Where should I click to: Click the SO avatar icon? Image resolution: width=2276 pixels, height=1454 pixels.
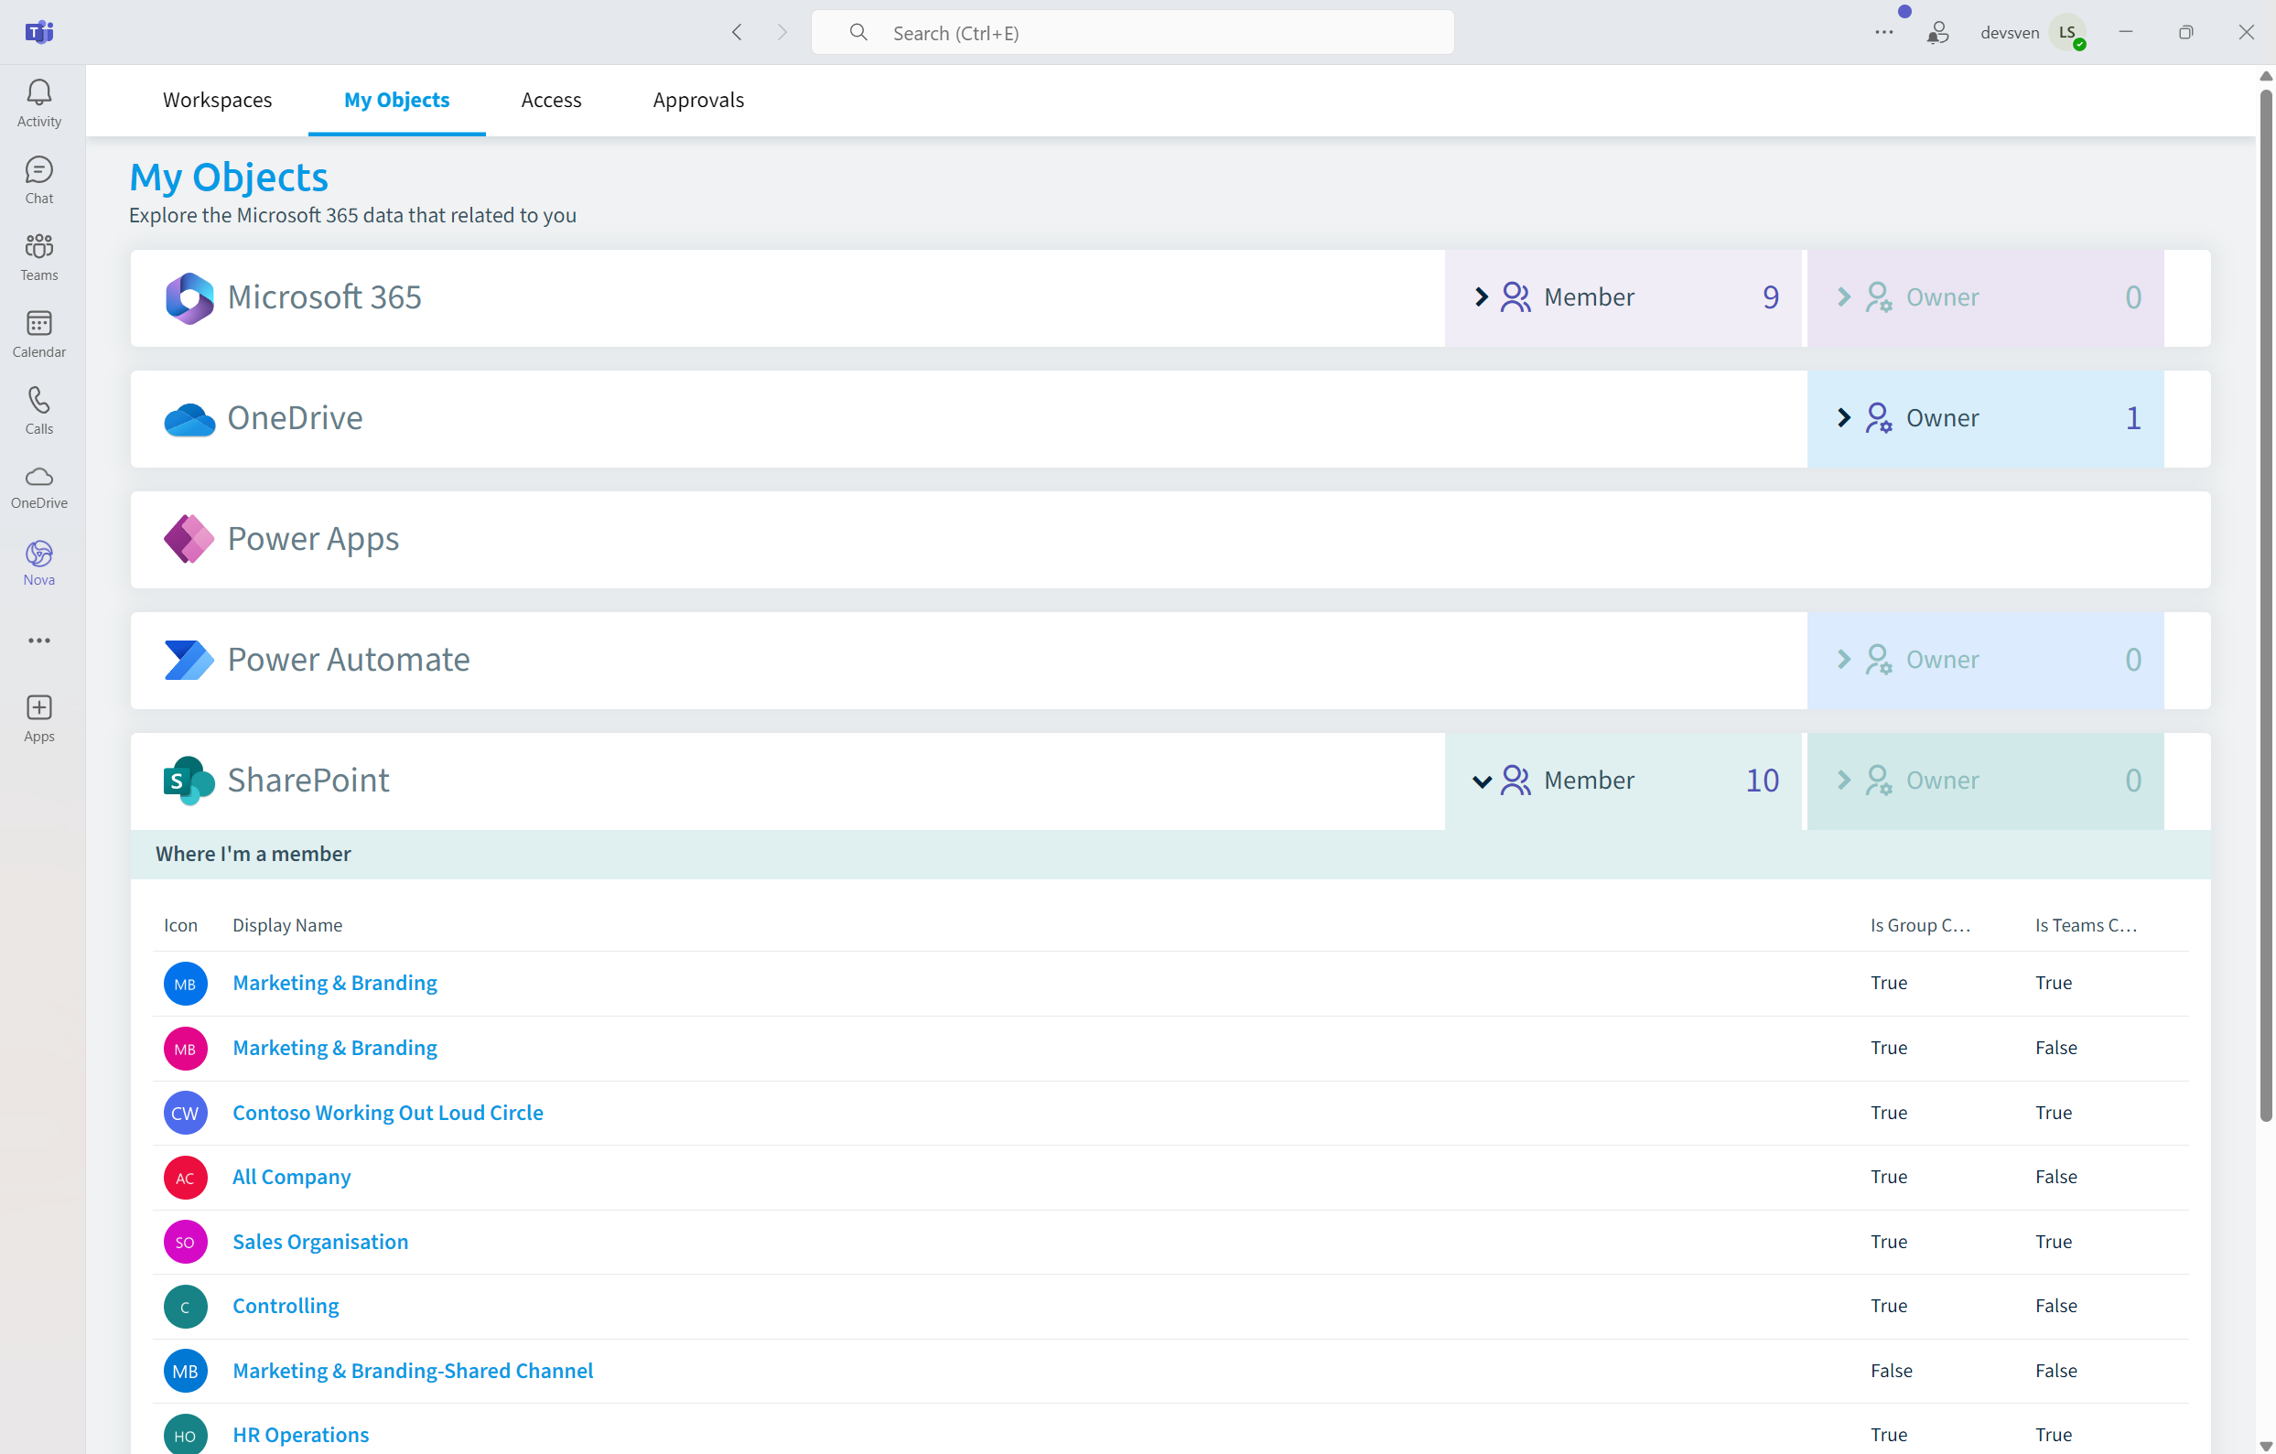pyautogui.click(x=185, y=1242)
